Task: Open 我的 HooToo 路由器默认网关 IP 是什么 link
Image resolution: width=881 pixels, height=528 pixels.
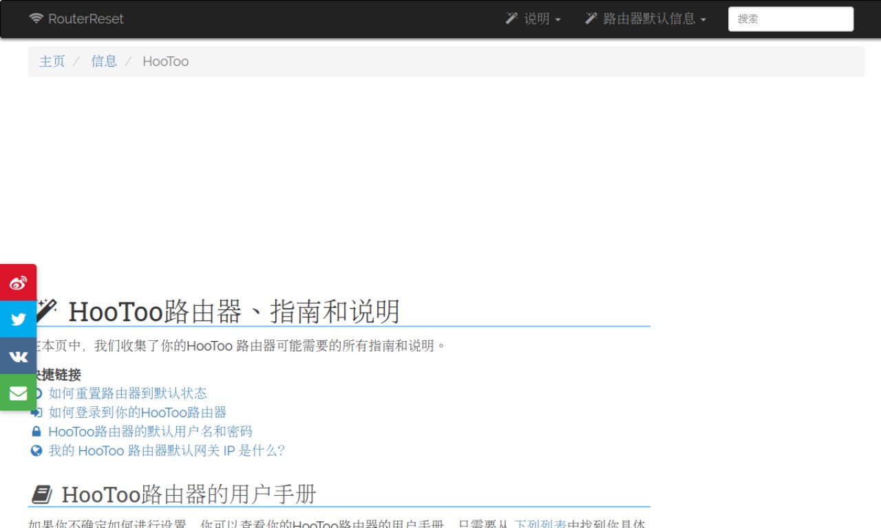Action: [x=167, y=451]
